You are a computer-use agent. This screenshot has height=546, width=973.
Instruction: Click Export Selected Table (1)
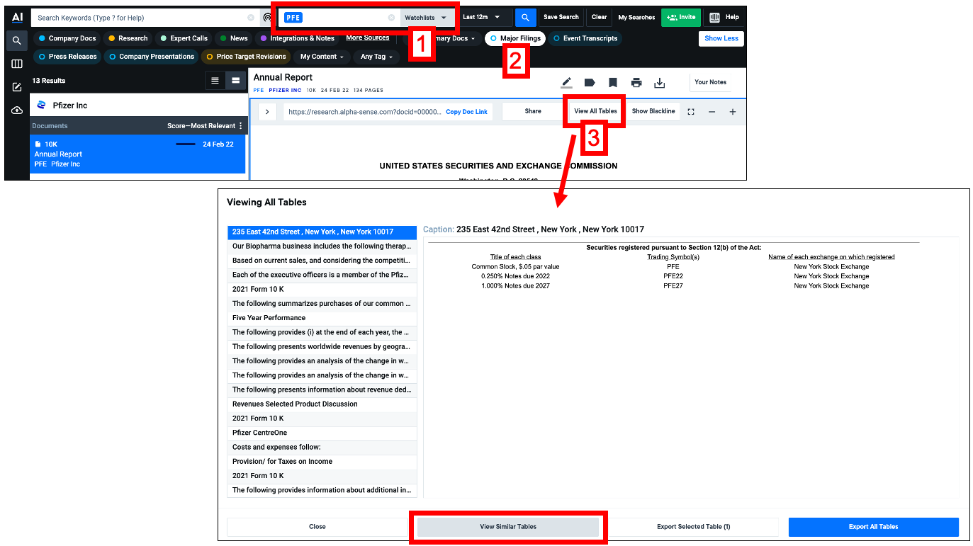[694, 527]
